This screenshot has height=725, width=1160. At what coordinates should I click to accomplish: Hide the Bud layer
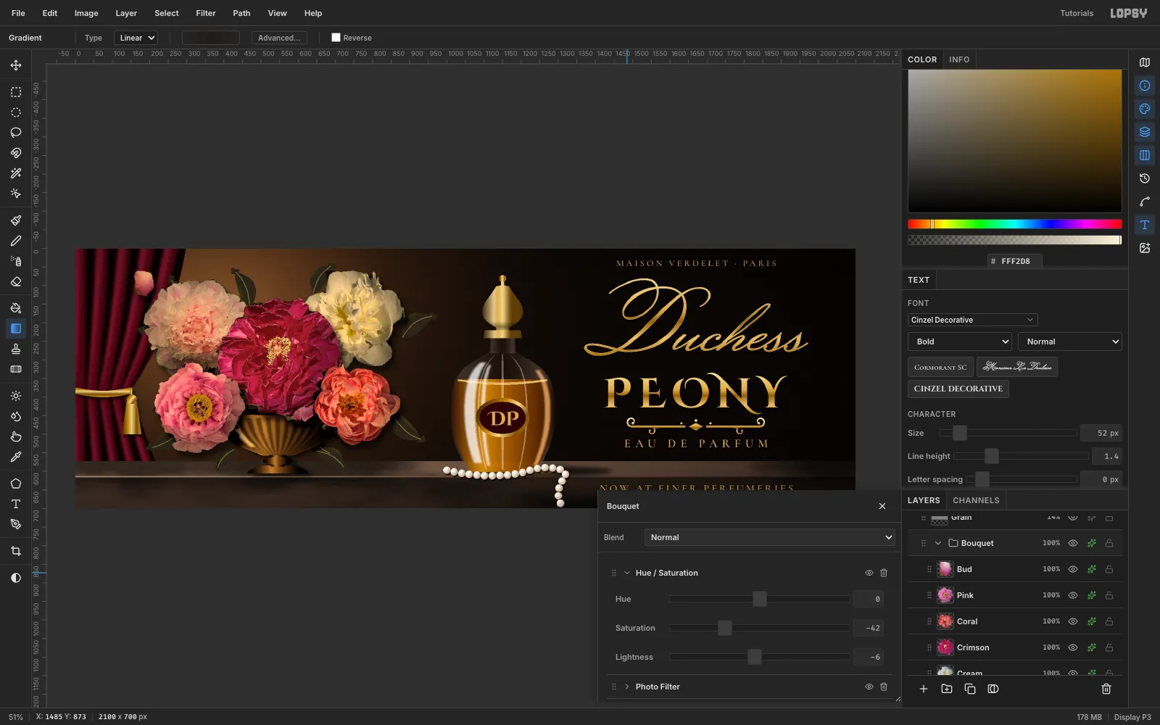[1073, 569]
